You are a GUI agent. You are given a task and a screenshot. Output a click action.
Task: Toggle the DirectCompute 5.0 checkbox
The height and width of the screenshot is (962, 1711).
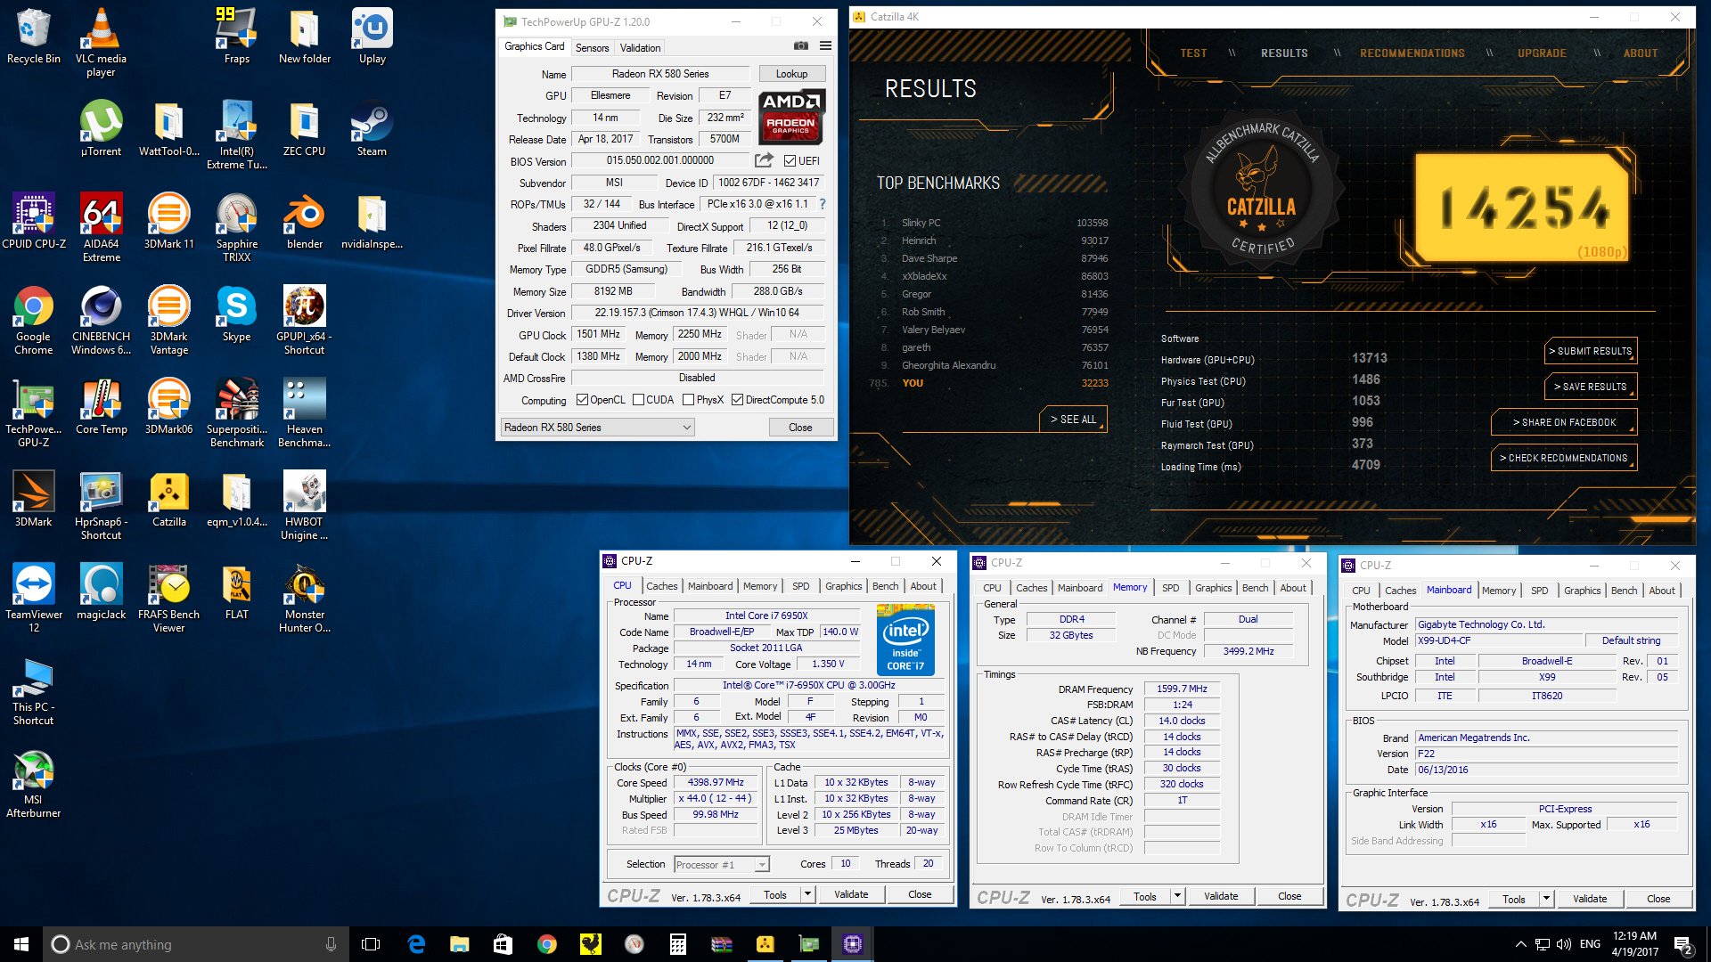pos(737,400)
